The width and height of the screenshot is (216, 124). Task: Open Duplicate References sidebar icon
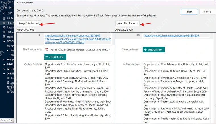click(x=4, y=23)
